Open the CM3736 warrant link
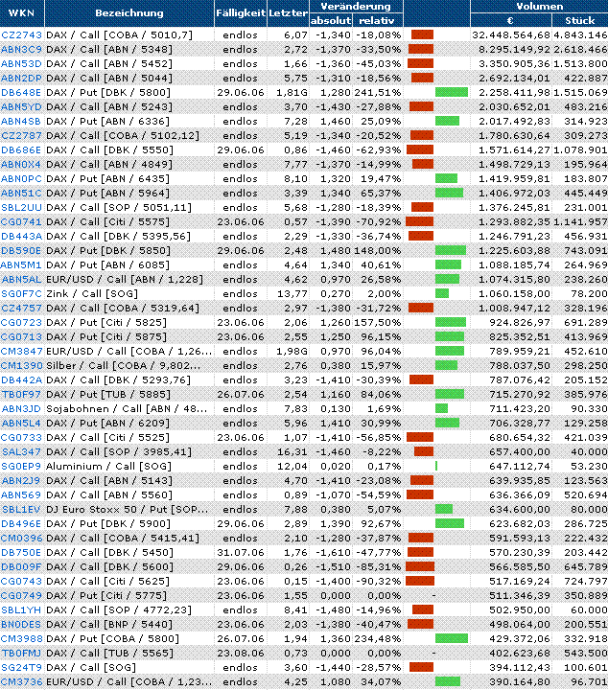Viewport: 608px width, 690px height. [21, 681]
